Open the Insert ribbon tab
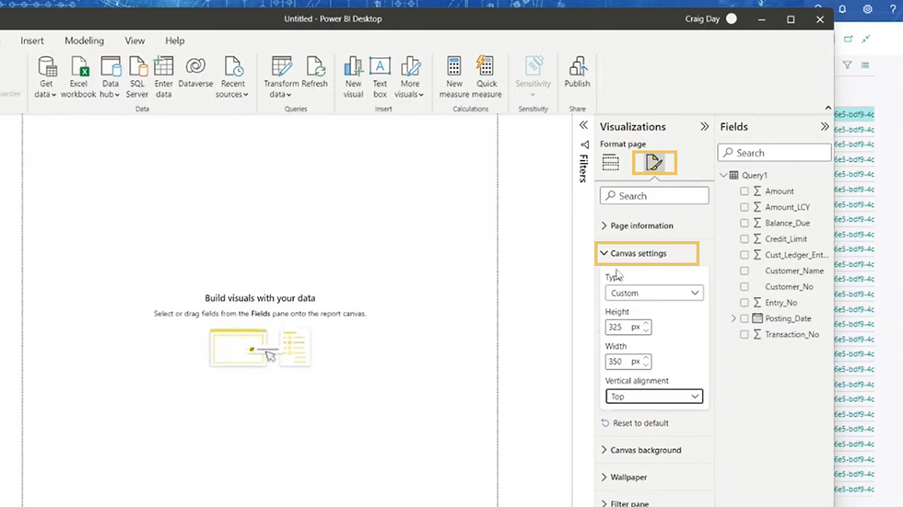The width and height of the screenshot is (903, 507). click(31, 40)
